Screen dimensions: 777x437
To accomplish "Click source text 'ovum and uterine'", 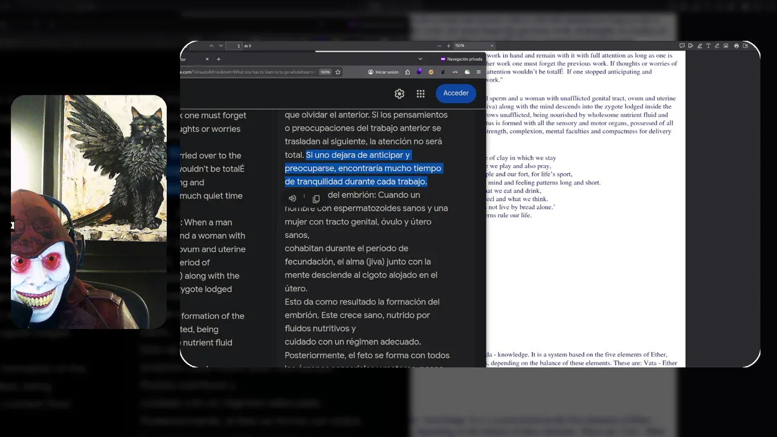I will point(213,249).
